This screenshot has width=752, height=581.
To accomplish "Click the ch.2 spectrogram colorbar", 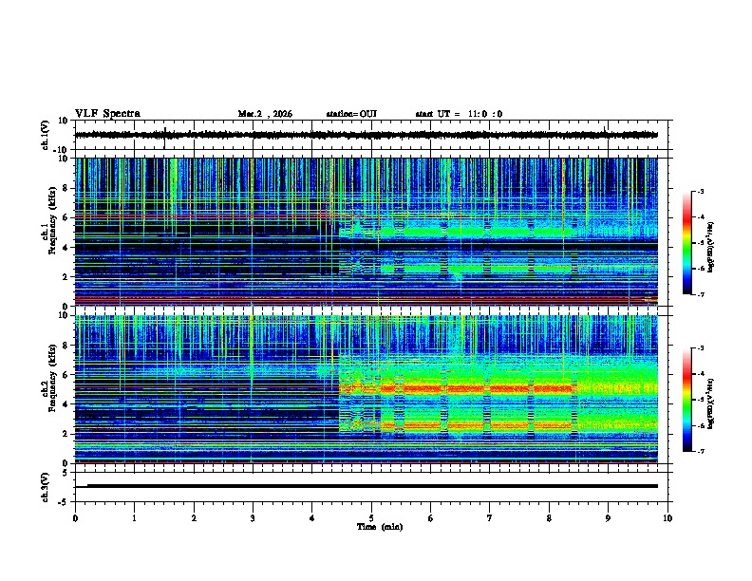I will point(686,400).
